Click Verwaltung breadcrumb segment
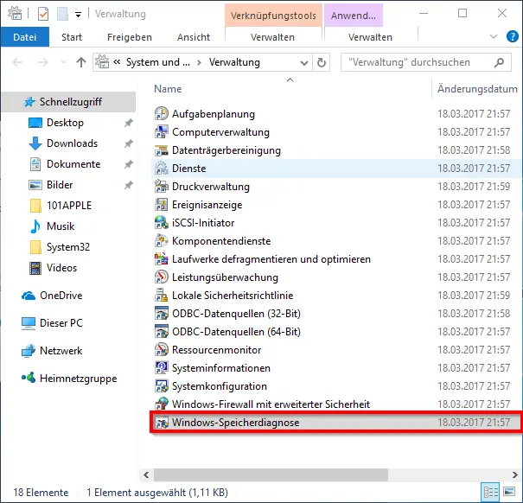 pos(234,62)
